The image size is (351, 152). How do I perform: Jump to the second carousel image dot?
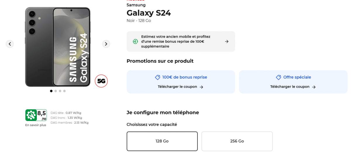click(56, 91)
